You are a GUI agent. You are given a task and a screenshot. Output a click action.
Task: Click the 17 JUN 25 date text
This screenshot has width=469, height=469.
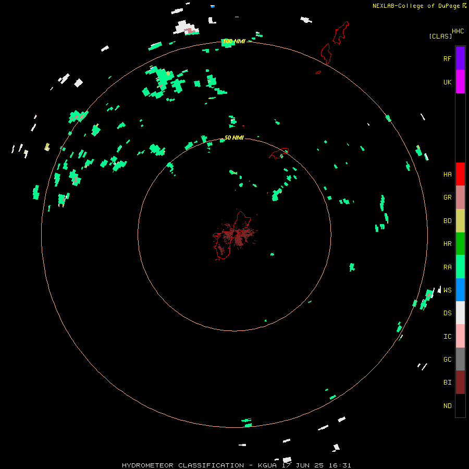302,465
